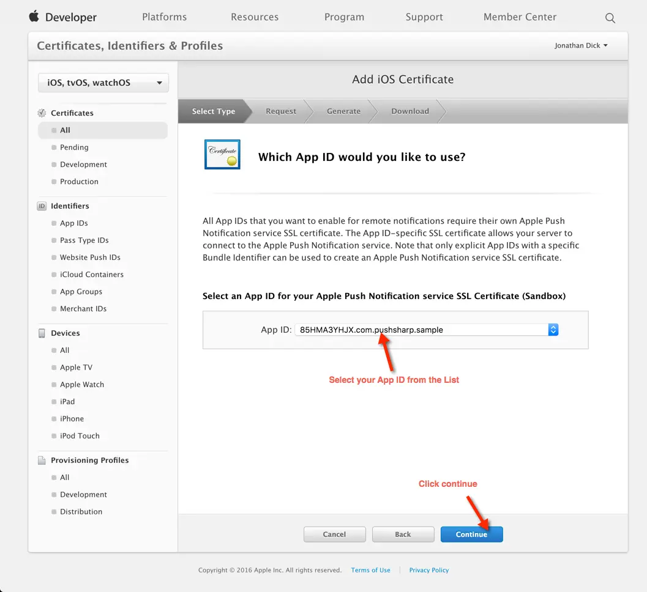Click the Identifiers section heading
Viewport: 647px width, 592px height.
coord(70,205)
